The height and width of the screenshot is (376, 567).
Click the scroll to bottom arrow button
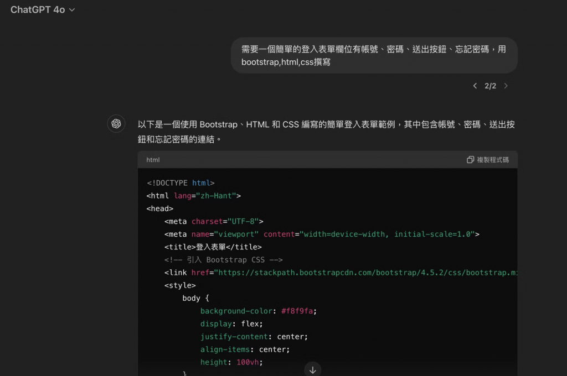click(x=313, y=370)
